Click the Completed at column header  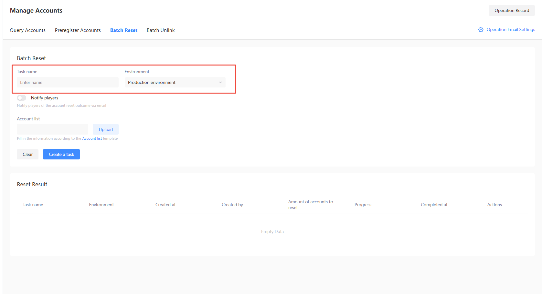coord(434,205)
